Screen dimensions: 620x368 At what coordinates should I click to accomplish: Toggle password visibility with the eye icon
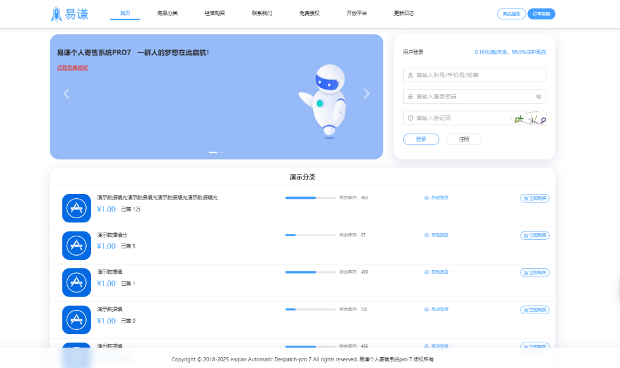click(x=539, y=96)
